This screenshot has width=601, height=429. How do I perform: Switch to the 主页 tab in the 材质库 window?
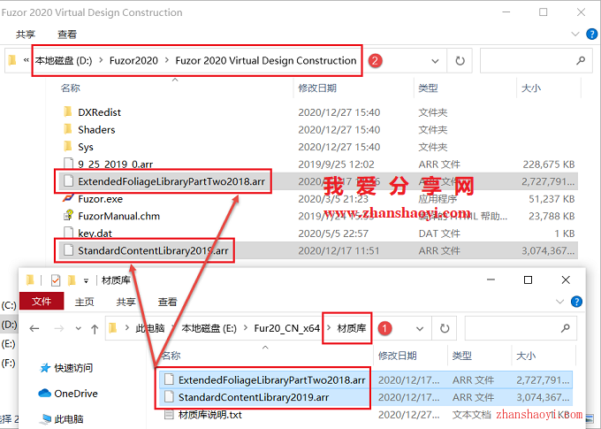point(84,302)
